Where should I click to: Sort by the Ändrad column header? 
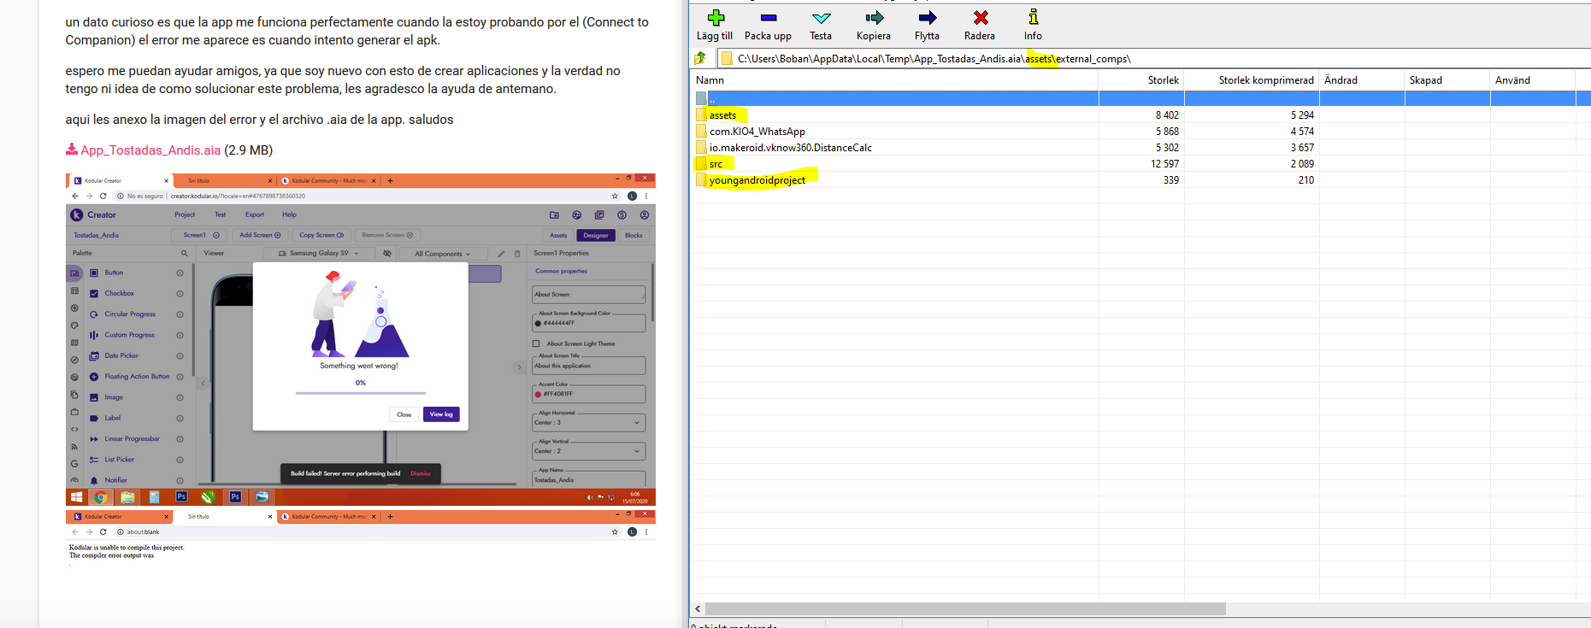click(1362, 80)
